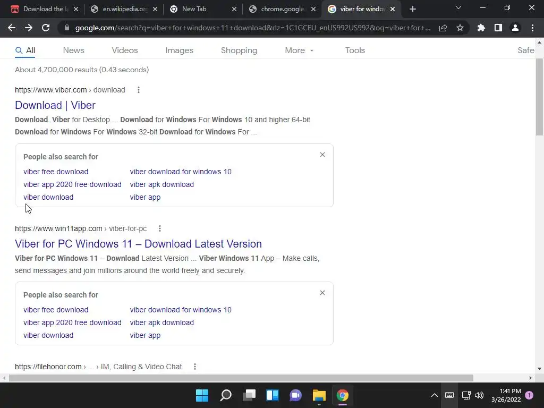
Task: Open the Chrome three-dot menu
Action: click(532, 28)
